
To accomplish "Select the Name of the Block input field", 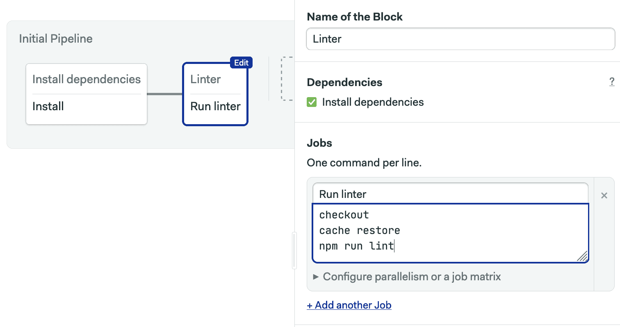I will (459, 39).
